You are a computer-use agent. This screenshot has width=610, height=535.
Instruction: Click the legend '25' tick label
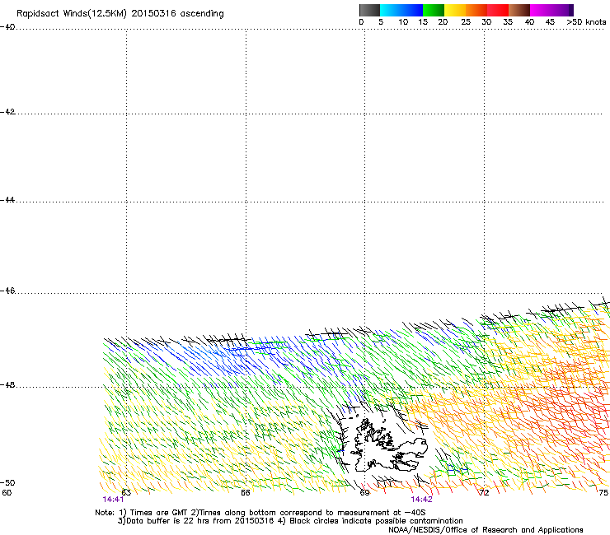[x=466, y=22]
